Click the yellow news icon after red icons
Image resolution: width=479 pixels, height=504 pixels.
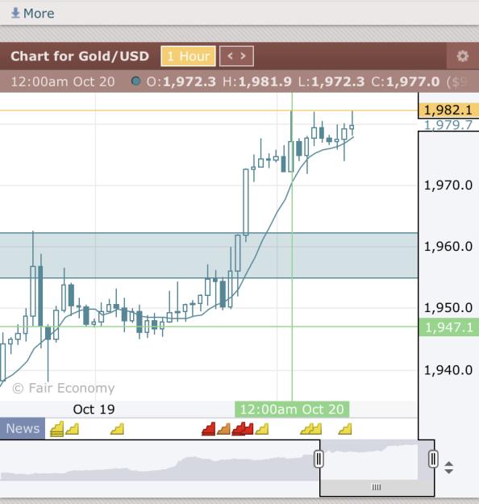(262, 429)
